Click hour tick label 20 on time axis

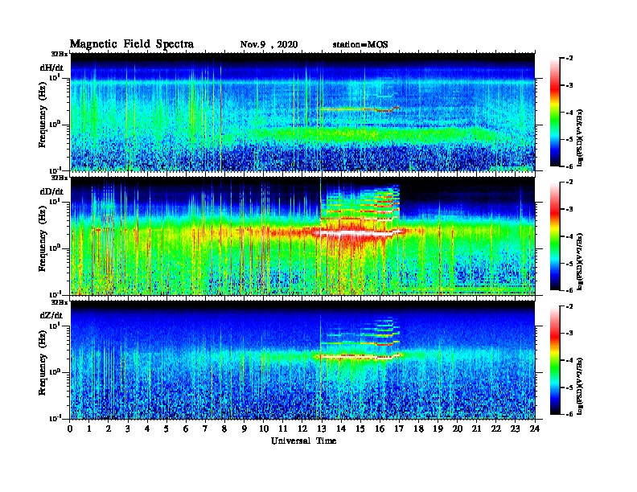click(458, 428)
